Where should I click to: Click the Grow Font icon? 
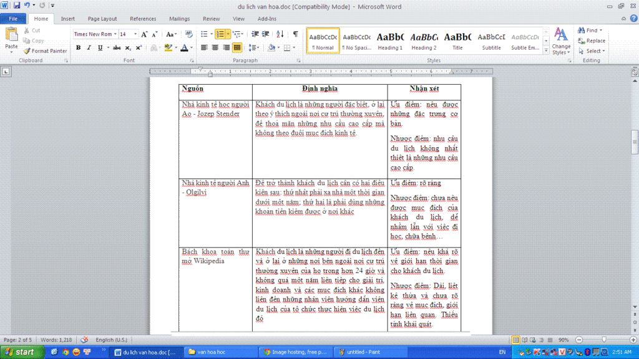[144, 34]
